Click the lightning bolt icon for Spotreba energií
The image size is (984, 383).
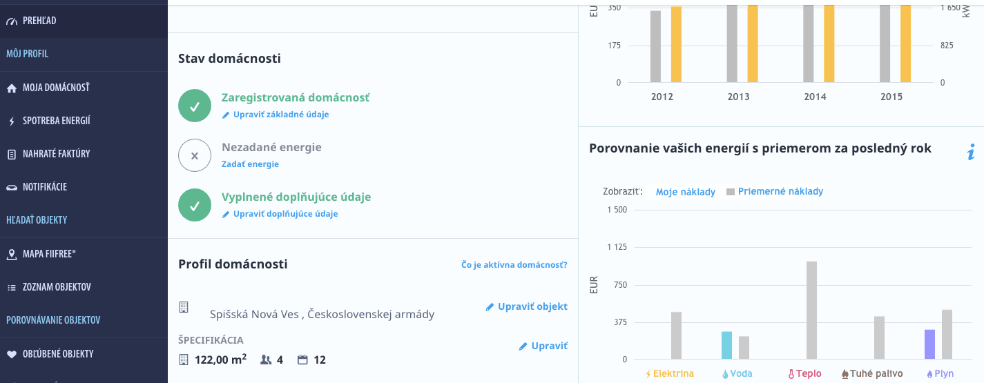point(11,121)
